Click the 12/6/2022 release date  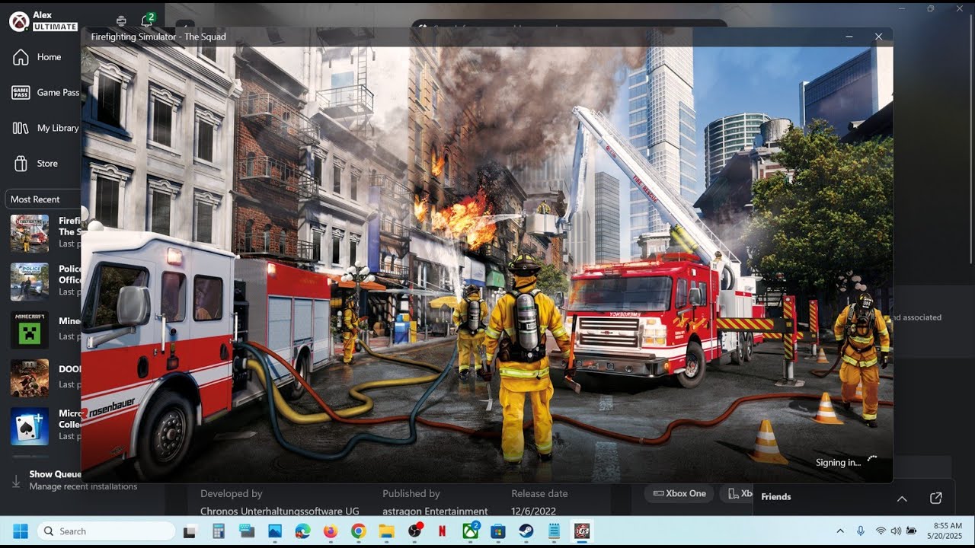point(535,511)
